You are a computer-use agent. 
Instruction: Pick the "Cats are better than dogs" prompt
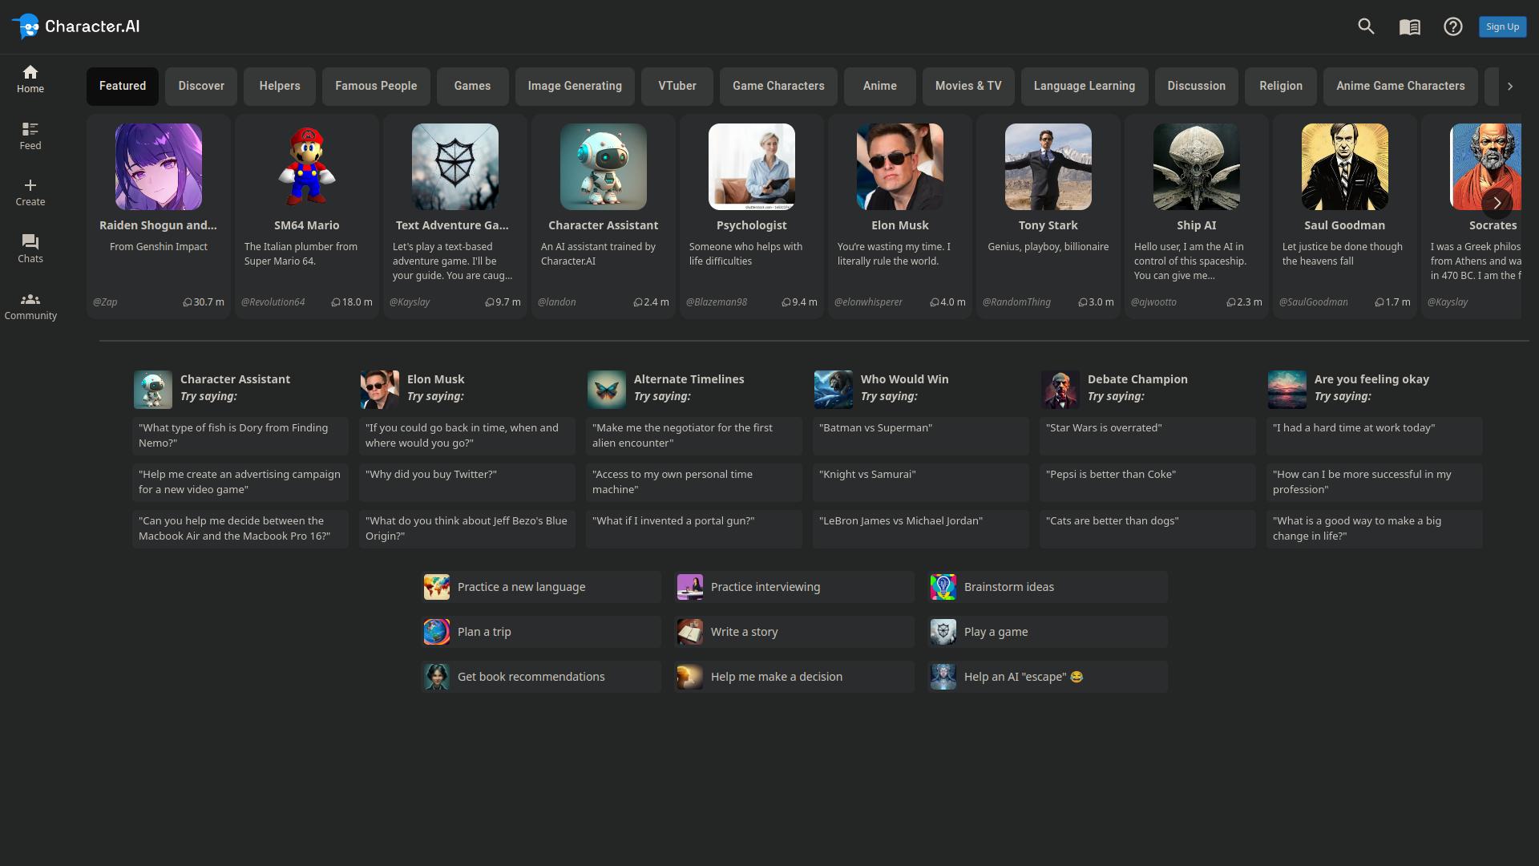pyautogui.click(x=1148, y=528)
